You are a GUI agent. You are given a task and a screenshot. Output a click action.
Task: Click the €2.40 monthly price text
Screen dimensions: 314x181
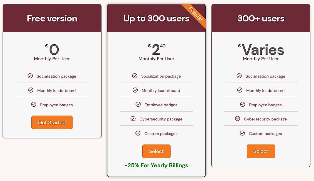pos(156,47)
